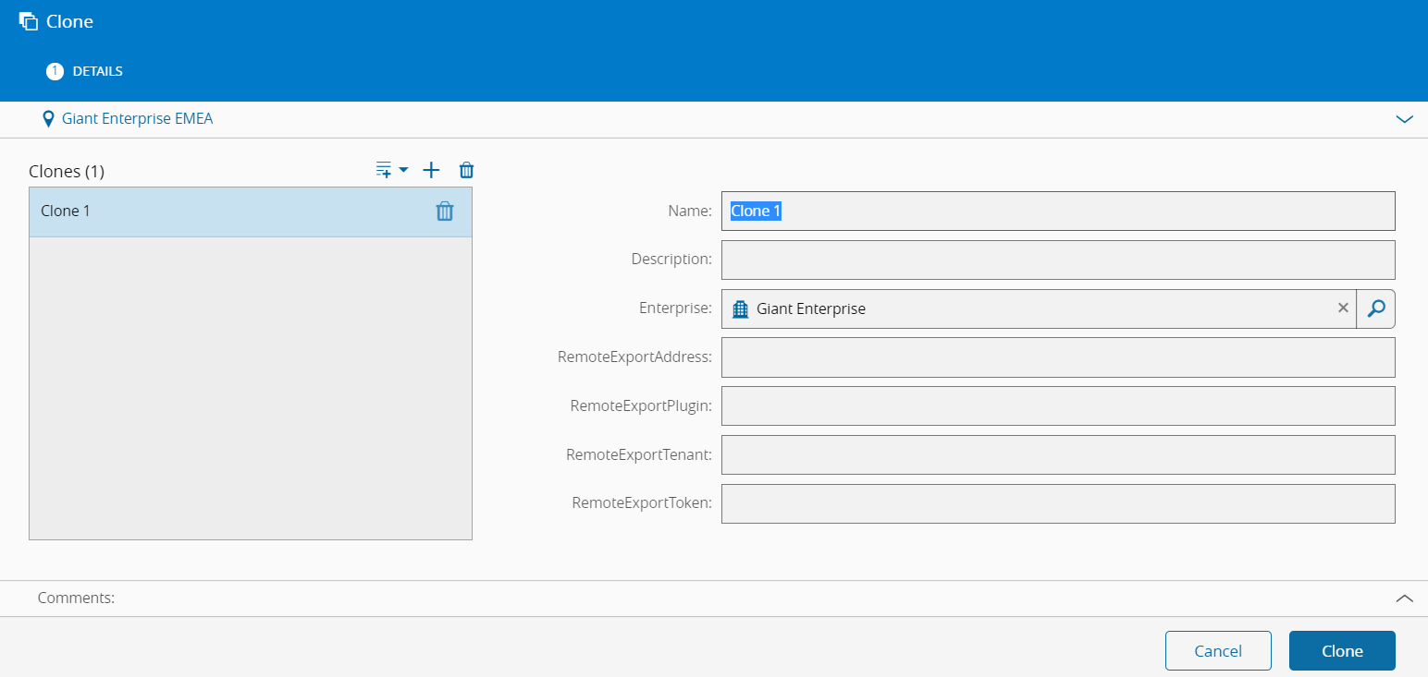Click the add clone plus icon
The height and width of the screenshot is (677, 1428).
tap(431, 170)
